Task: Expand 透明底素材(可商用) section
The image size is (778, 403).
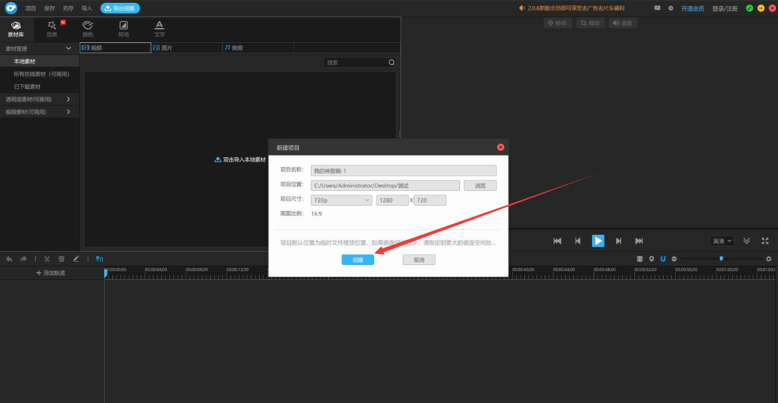Action: (40, 100)
